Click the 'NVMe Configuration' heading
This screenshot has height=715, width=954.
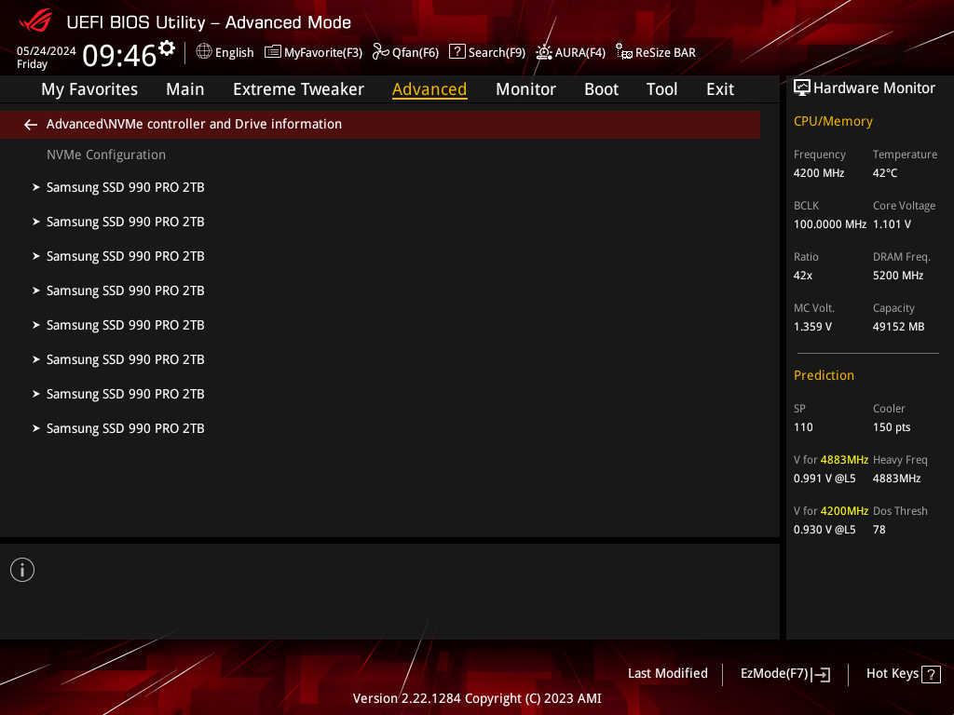[x=106, y=155]
